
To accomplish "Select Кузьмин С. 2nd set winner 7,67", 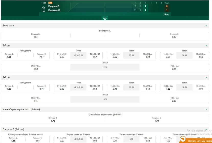I will 42,56.
